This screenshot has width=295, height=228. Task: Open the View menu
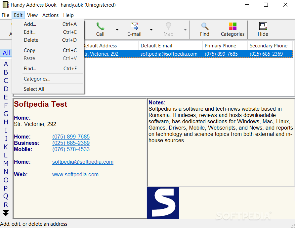click(x=32, y=15)
